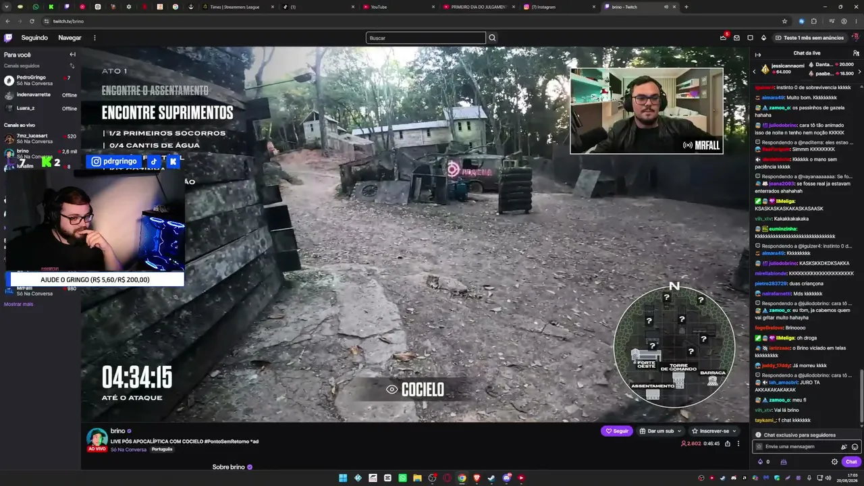Open brino's channel avatar
This screenshot has height=486, width=864.
tap(97, 439)
